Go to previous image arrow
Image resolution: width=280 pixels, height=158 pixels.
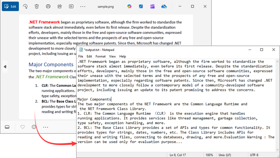[x=5, y=66]
